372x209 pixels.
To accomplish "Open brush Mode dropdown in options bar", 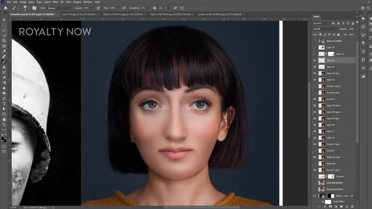I will pos(59,8).
